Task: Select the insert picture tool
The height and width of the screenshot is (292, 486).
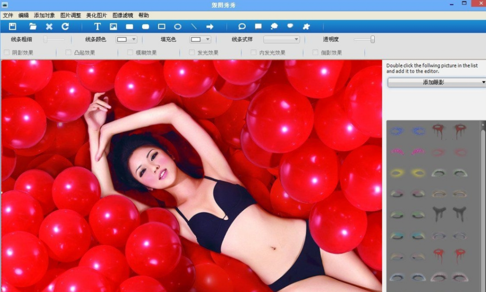Action: click(114, 26)
